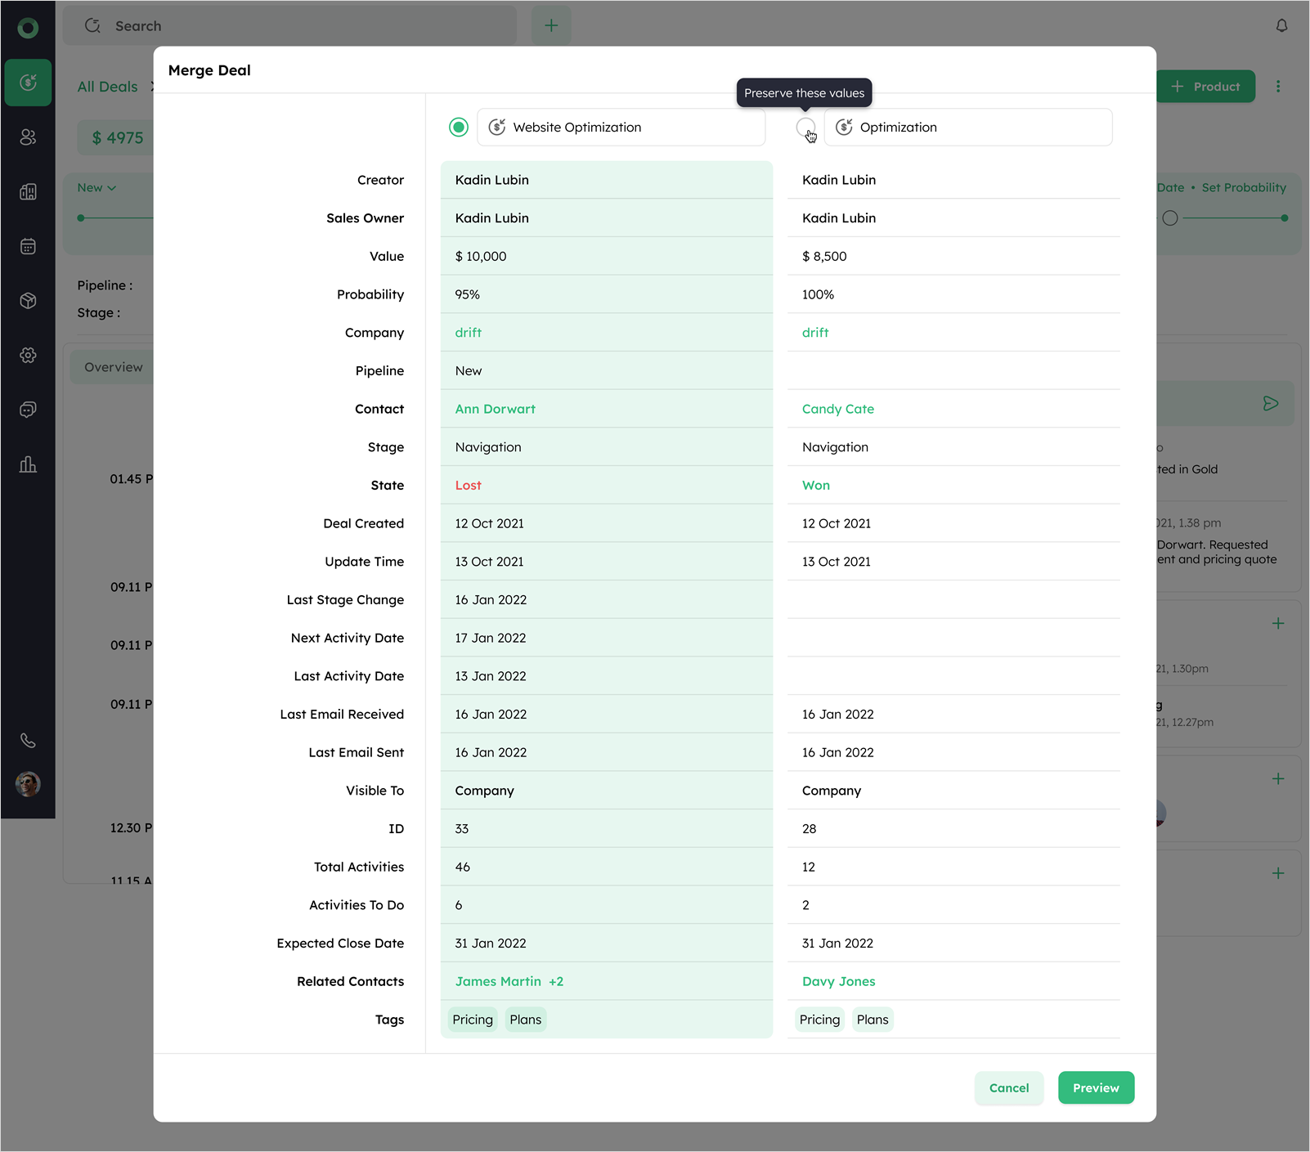Cancel the Merge Deal dialog
The height and width of the screenshot is (1152, 1310).
point(1008,1087)
